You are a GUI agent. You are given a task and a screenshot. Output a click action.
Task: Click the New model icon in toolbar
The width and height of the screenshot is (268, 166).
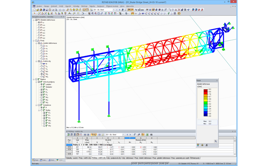34,10
